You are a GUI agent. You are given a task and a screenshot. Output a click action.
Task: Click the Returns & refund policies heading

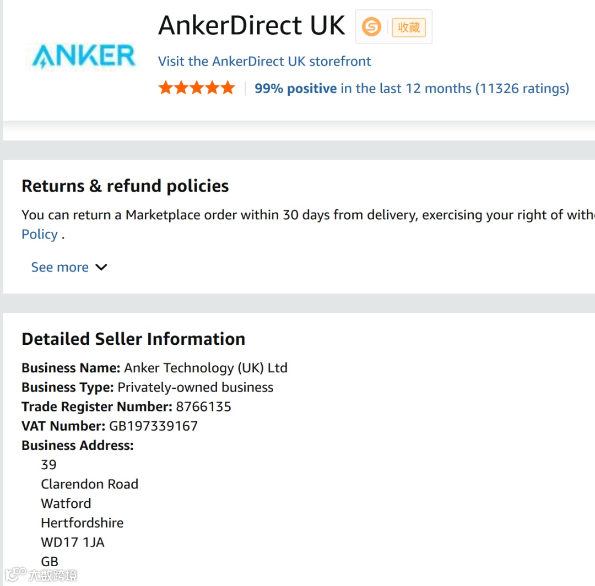point(125,186)
